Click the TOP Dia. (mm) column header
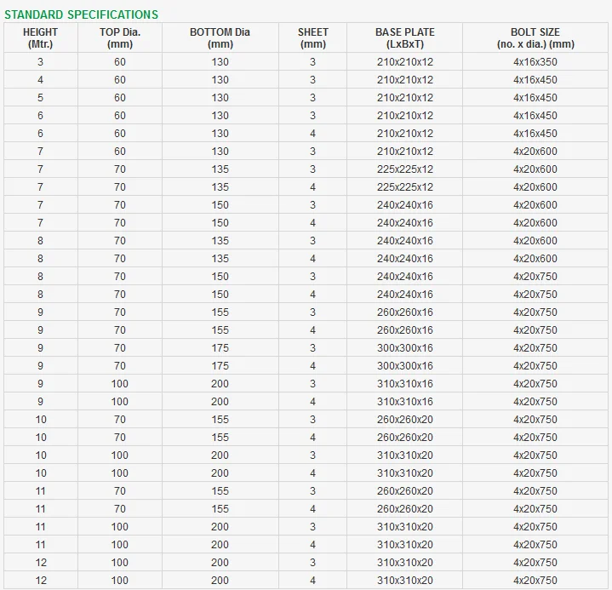Viewport: 612px width, 590px height. (x=120, y=38)
